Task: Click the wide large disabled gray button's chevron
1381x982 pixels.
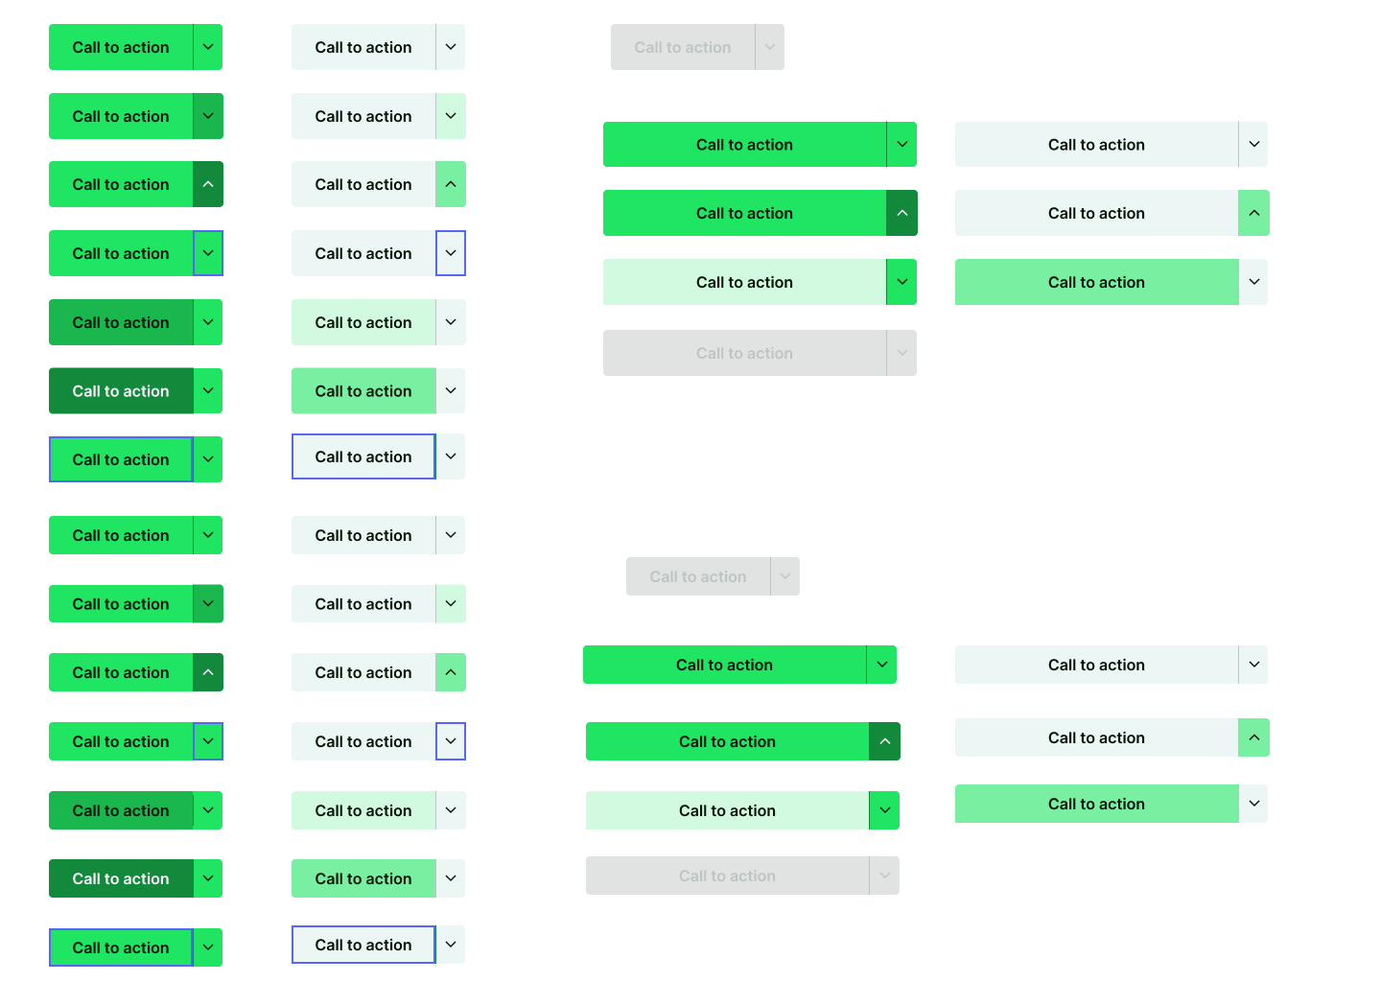Action: [901, 353]
